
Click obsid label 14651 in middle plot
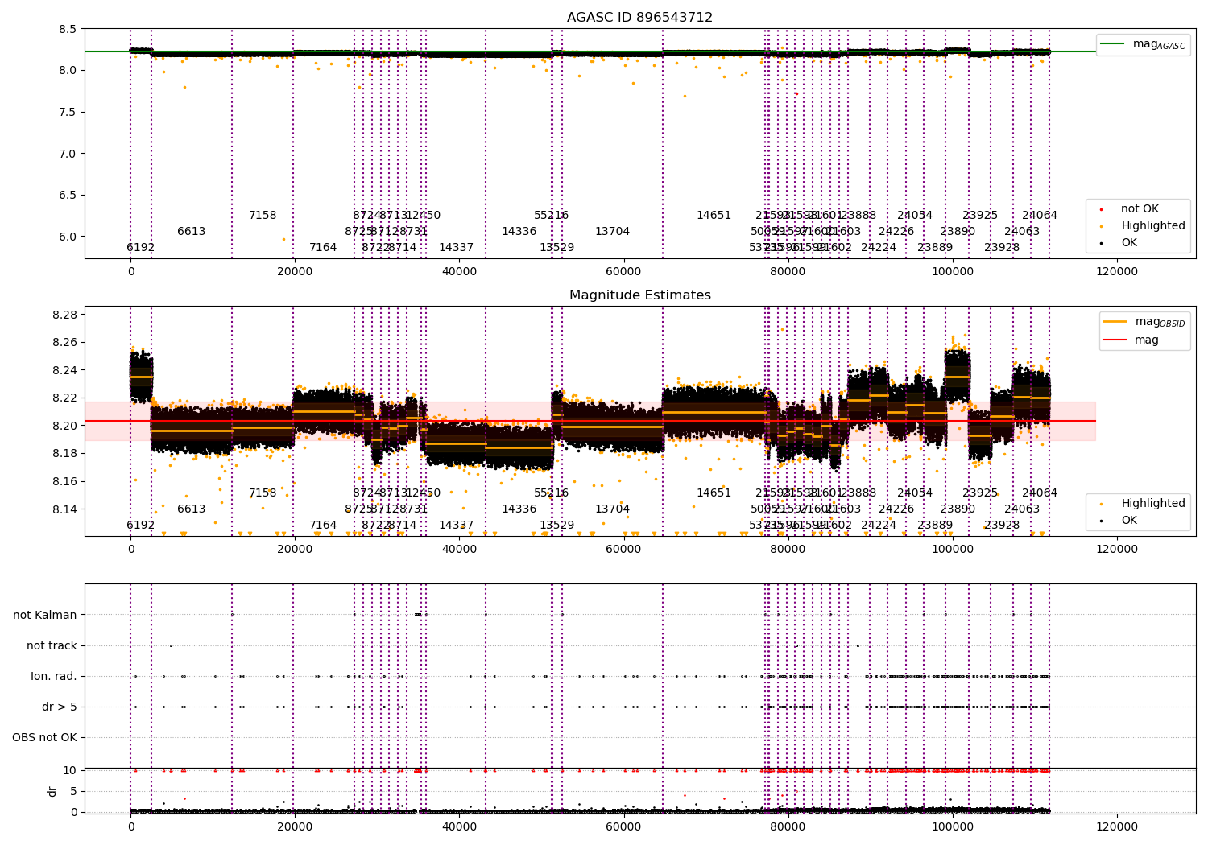[x=714, y=493]
